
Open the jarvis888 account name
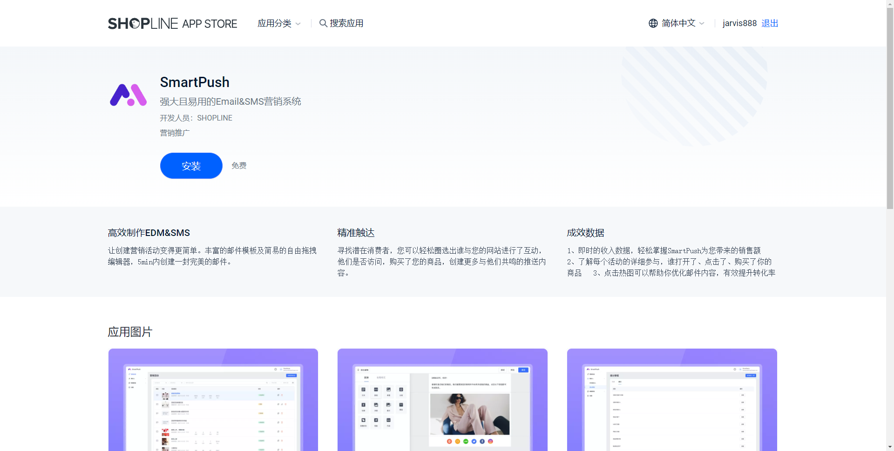[x=739, y=23]
